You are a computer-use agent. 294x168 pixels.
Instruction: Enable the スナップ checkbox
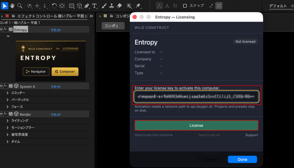[185, 6]
